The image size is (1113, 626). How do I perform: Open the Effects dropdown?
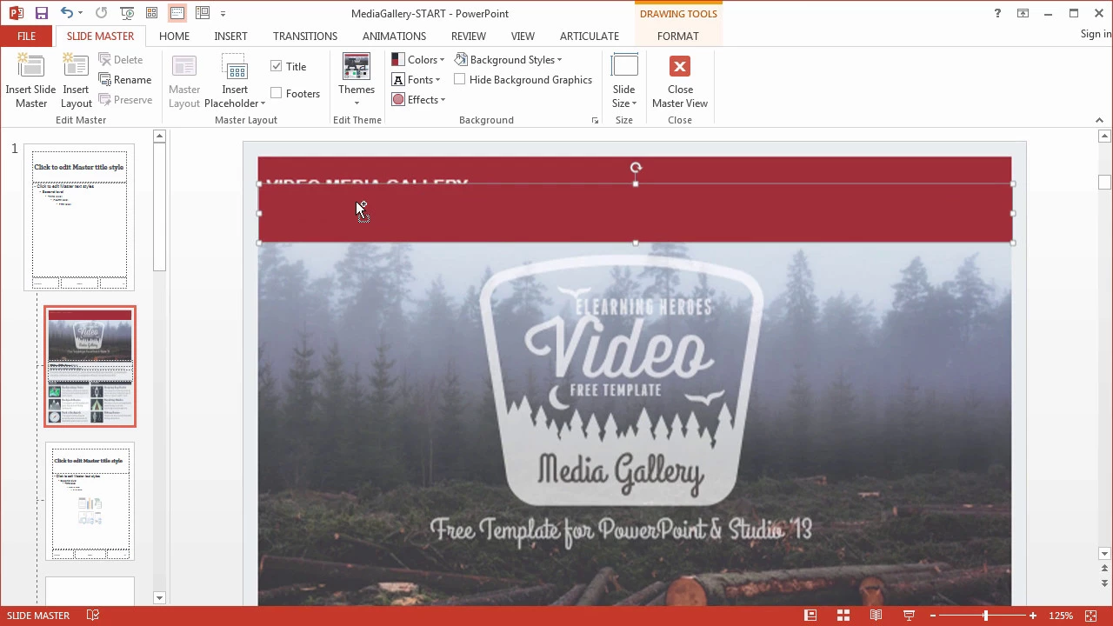click(418, 100)
